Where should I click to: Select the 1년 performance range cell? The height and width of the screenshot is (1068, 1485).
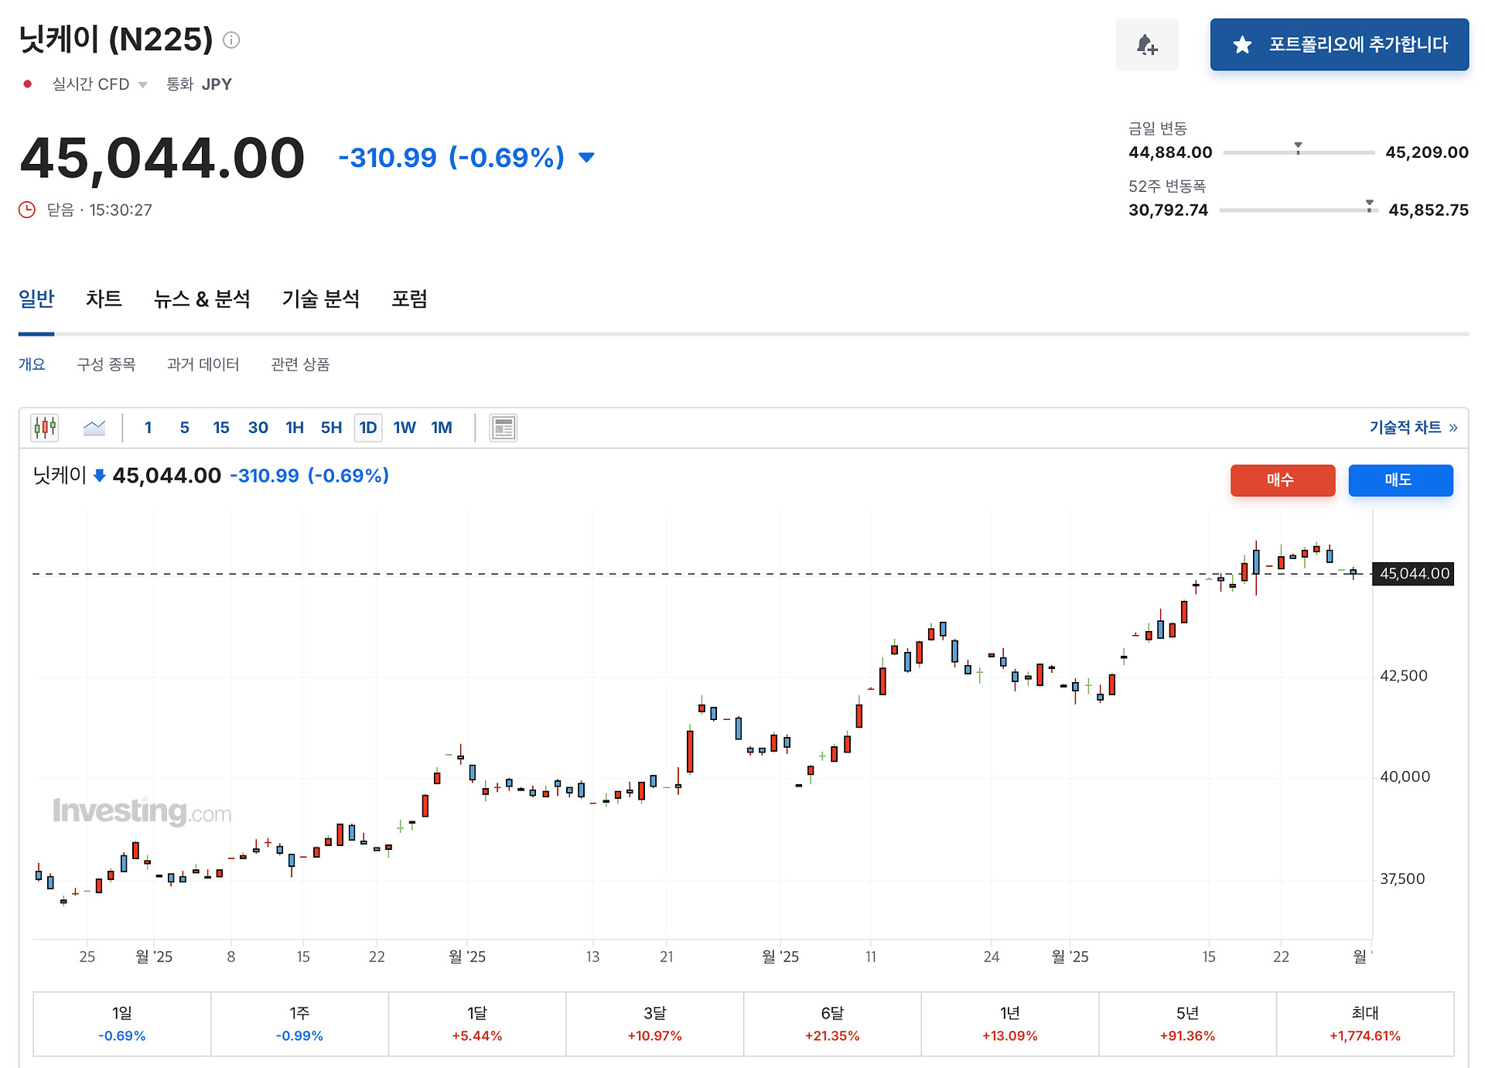pos(1009,1023)
